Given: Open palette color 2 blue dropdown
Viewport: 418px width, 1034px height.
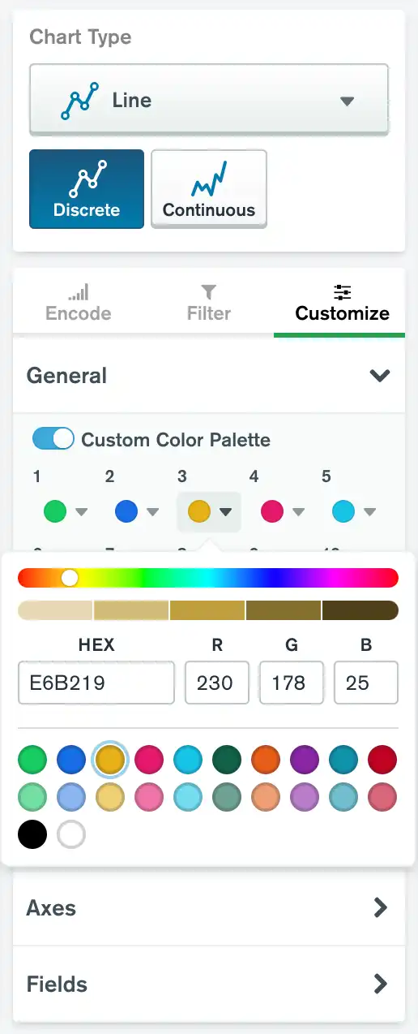Looking at the screenshot, I should click(137, 511).
